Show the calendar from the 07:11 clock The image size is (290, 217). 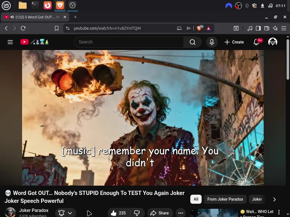tap(281, 6)
